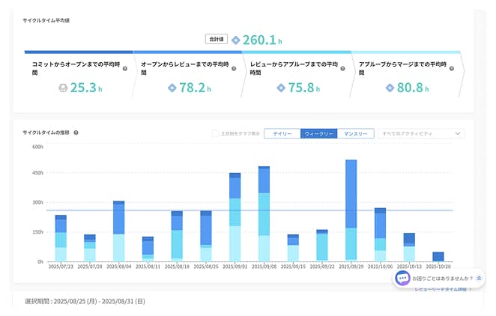
Task: Click help icon beside レビューからアプルーブまでの平均時間
Action: pos(342,69)
